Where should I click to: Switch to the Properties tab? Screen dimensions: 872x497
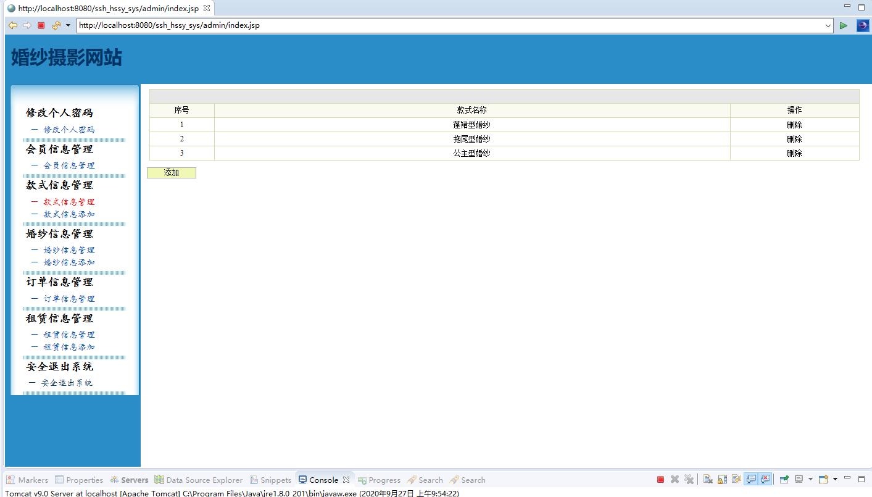coord(79,480)
